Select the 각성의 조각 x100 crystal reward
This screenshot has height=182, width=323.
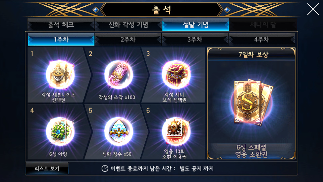(119, 75)
